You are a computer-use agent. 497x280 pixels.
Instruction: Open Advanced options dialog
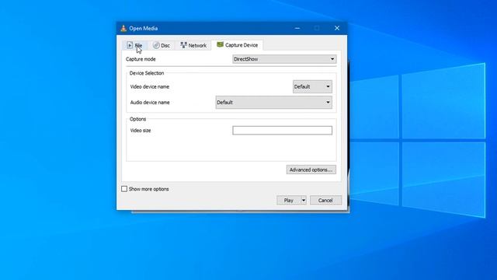tap(311, 170)
